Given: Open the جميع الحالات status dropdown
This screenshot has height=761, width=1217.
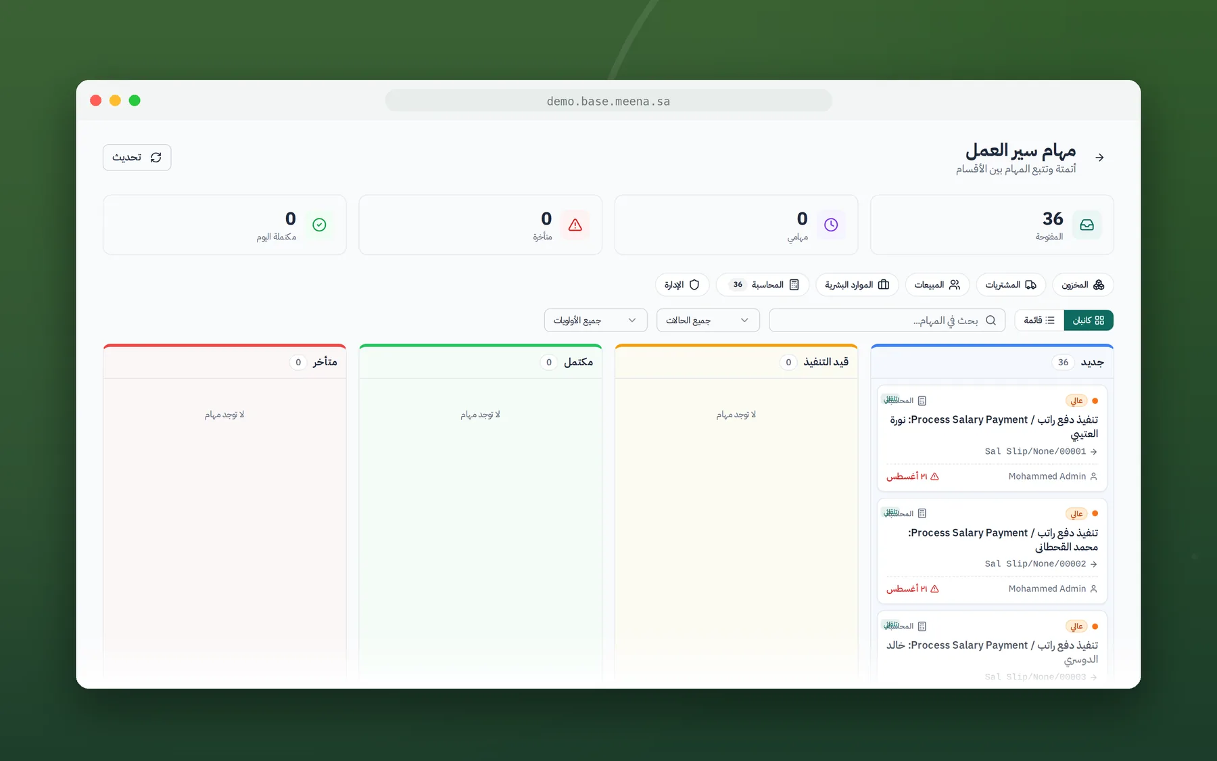Looking at the screenshot, I should coord(708,321).
